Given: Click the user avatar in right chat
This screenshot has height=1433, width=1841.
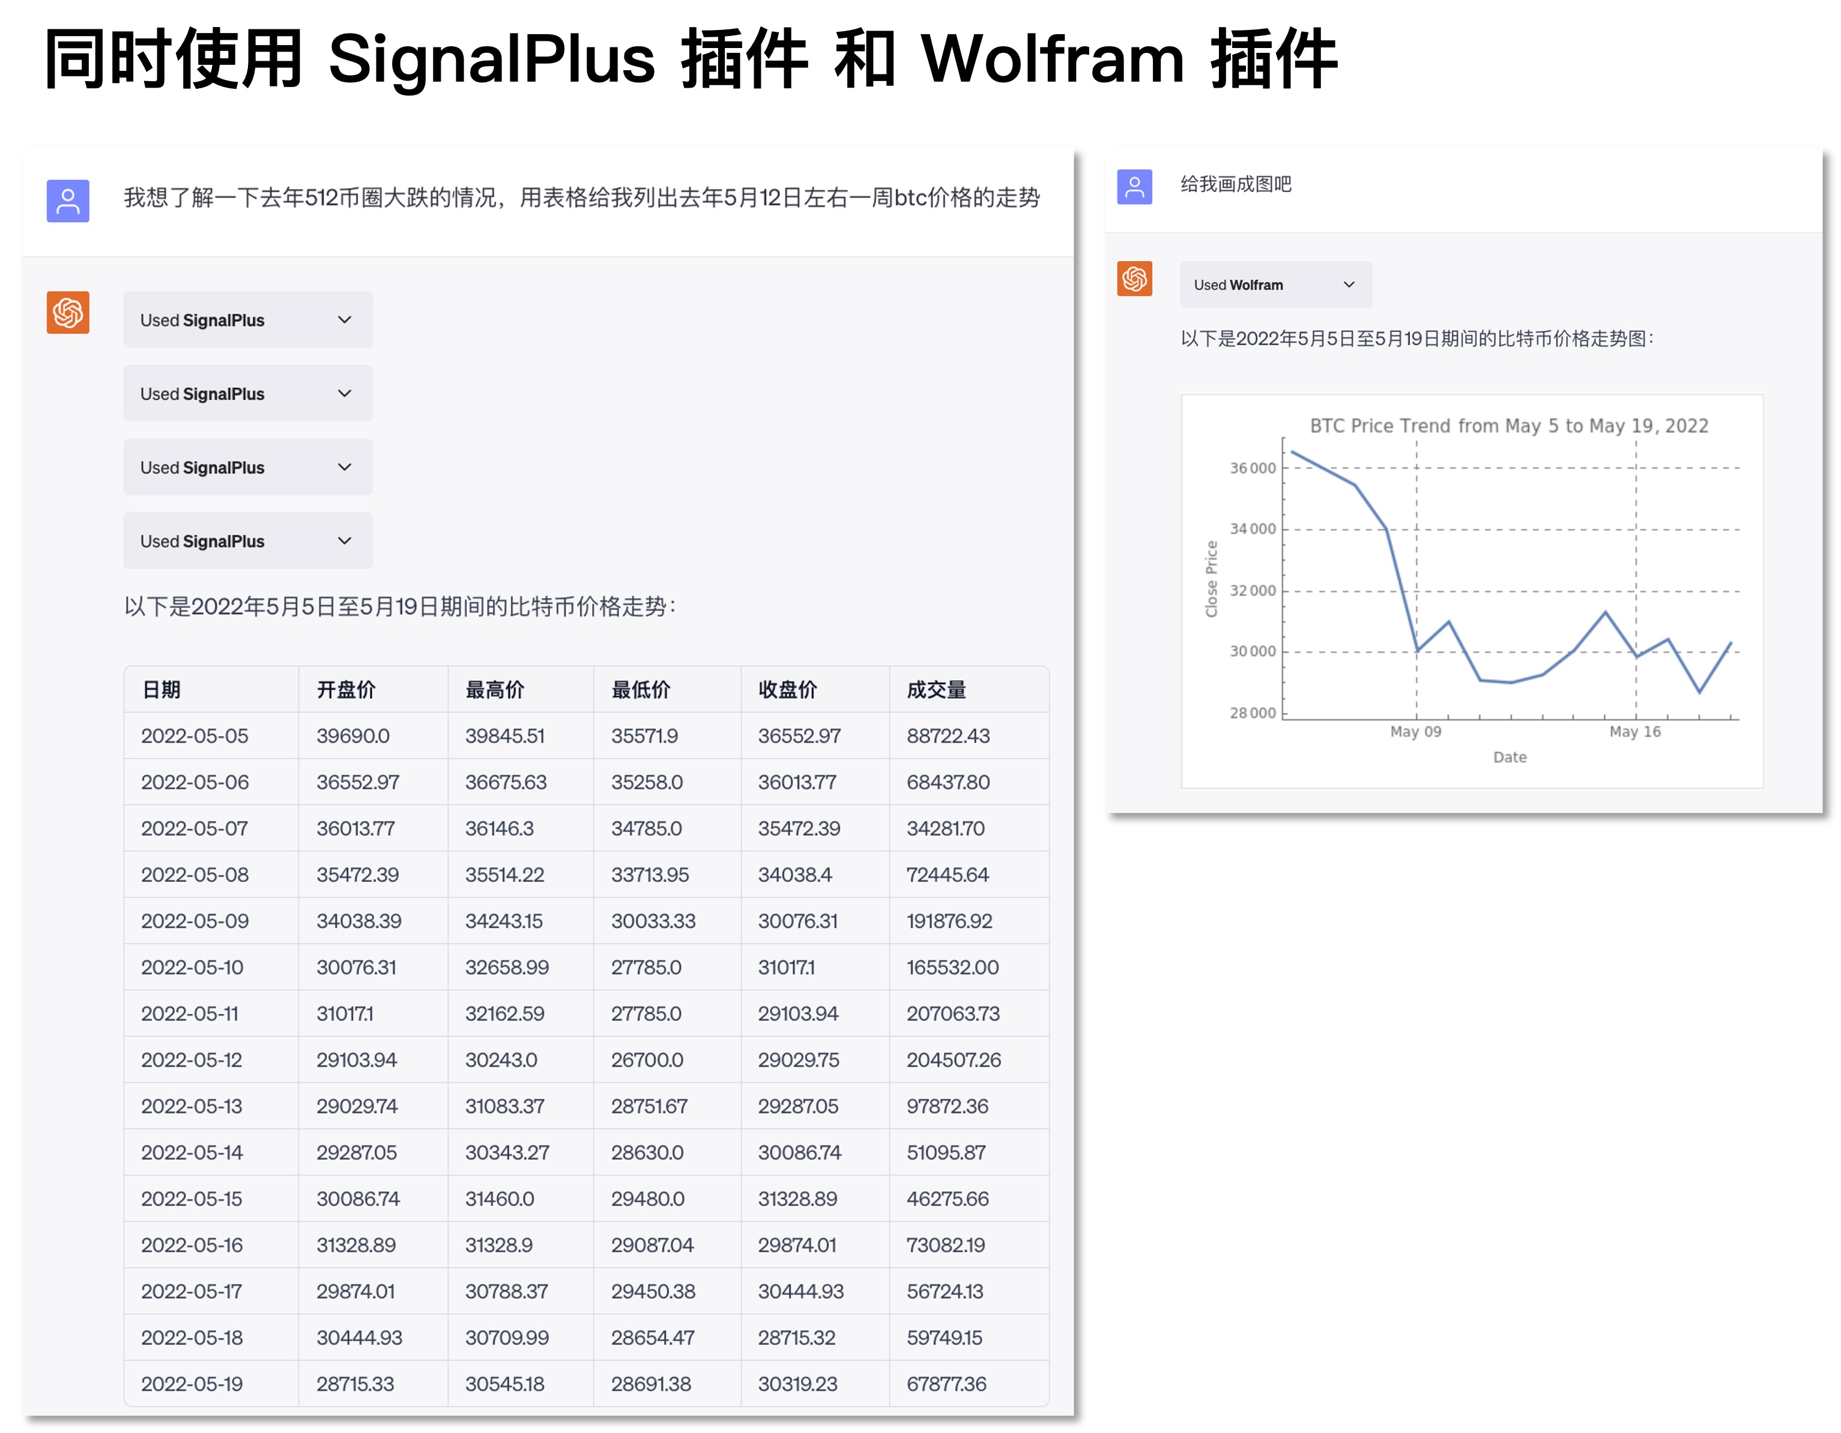Looking at the screenshot, I should click(1134, 186).
